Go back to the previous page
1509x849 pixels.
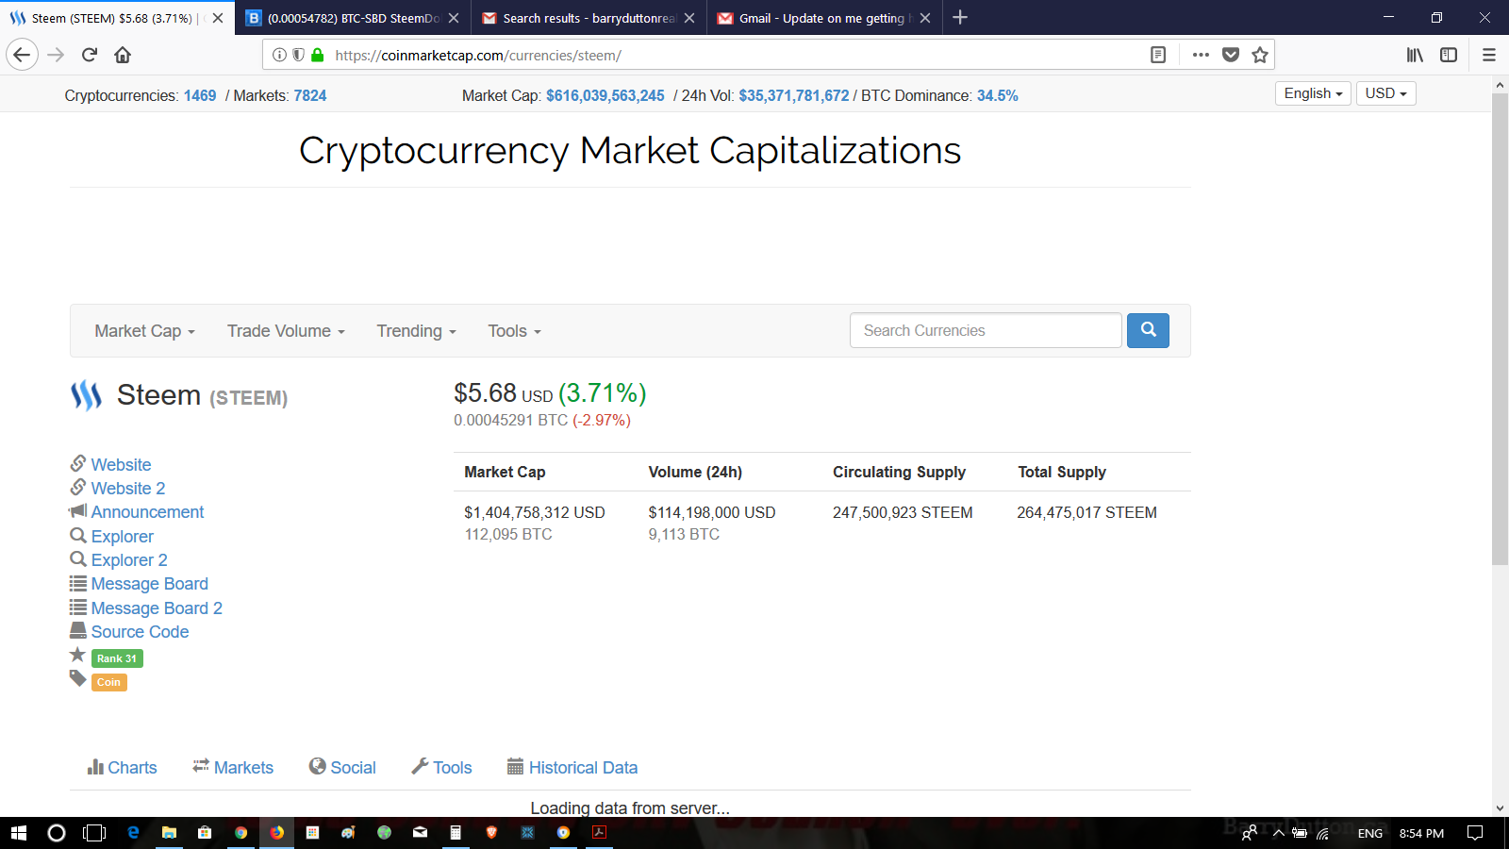(x=22, y=55)
